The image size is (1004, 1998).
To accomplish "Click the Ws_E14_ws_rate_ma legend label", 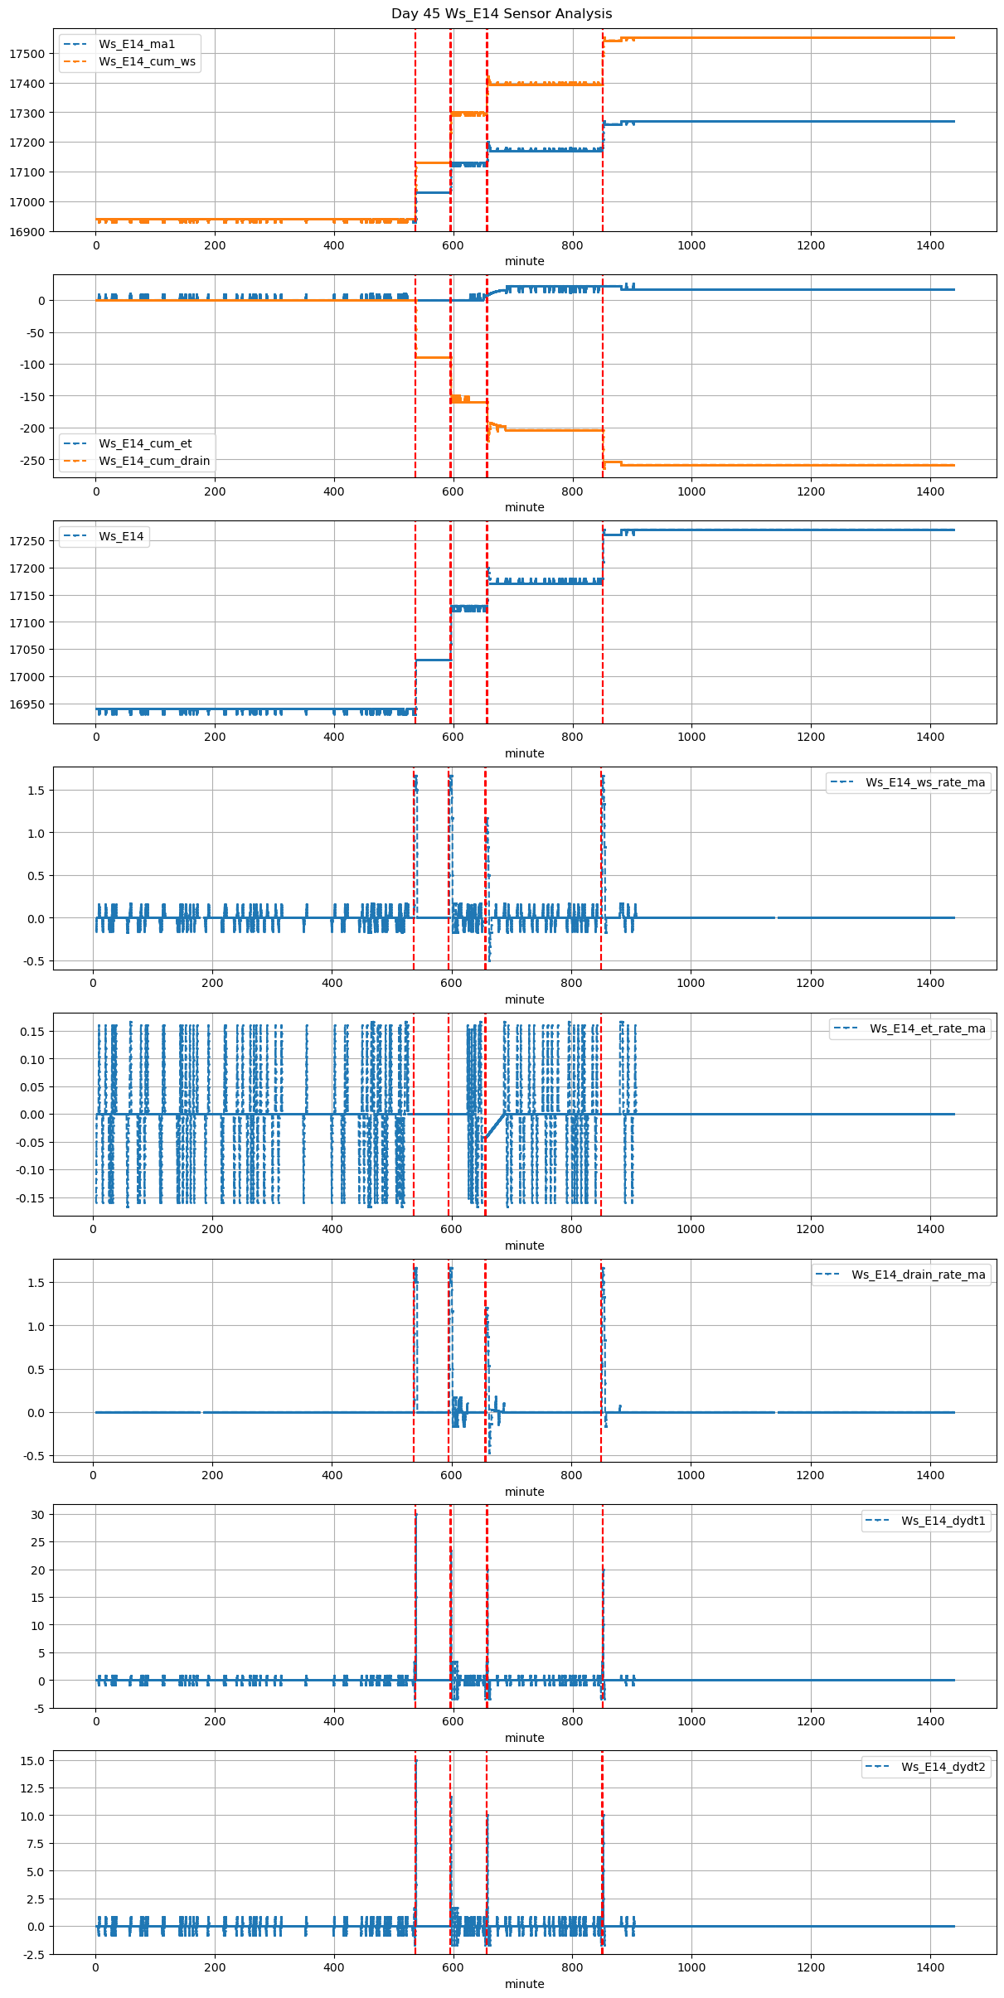I will (925, 782).
